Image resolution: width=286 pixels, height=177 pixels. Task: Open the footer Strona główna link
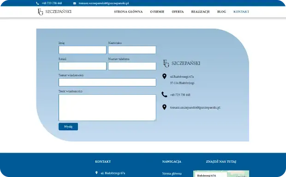[x=172, y=173]
